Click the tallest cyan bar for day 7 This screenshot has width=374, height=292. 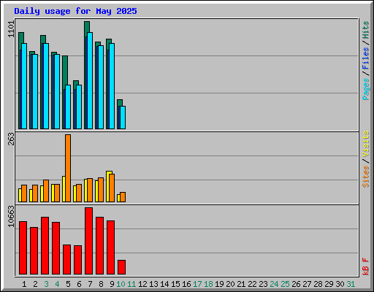pos(90,80)
